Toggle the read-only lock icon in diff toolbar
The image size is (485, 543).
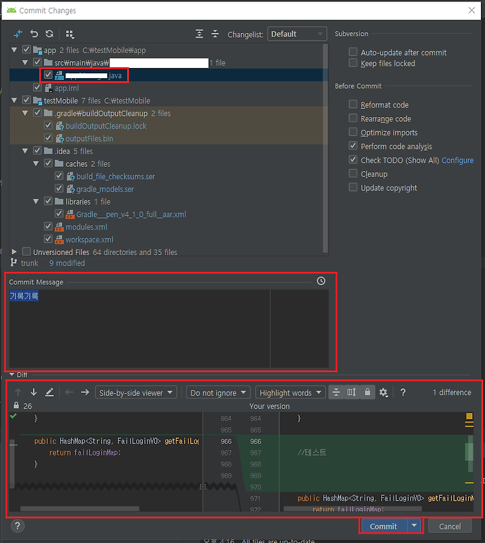pyautogui.click(x=367, y=392)
